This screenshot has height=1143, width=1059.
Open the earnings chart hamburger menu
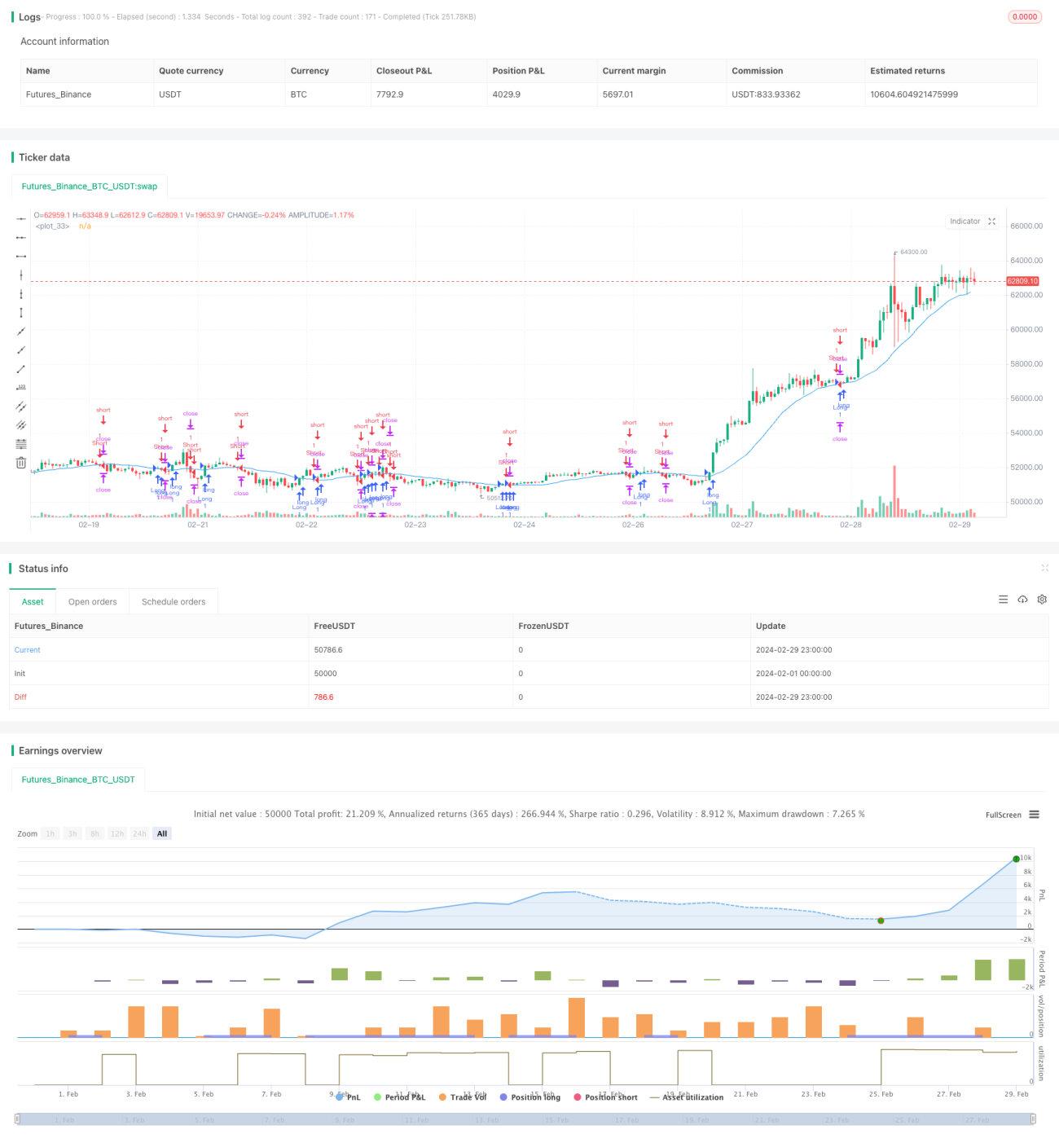[x=1034, y=815]
